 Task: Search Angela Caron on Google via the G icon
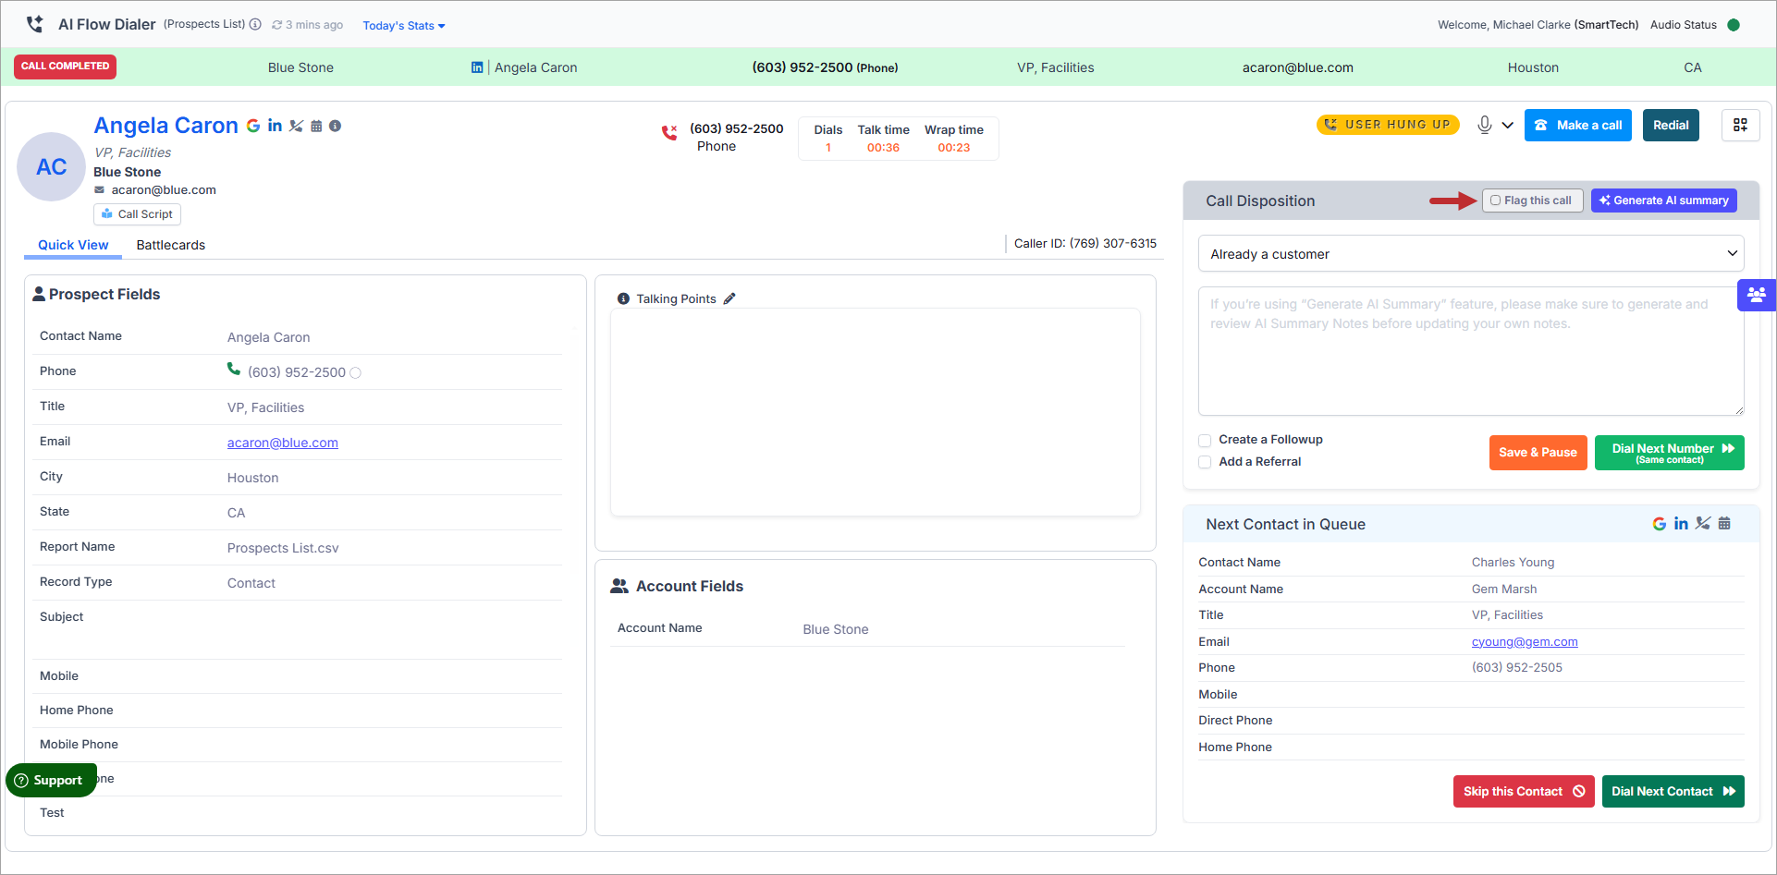pos(253,126)
